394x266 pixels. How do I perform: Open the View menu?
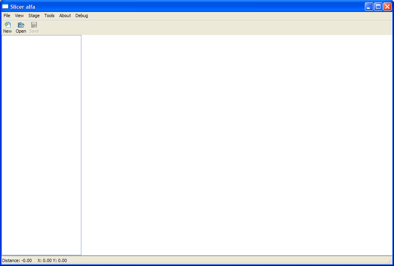tap(19, 16)
